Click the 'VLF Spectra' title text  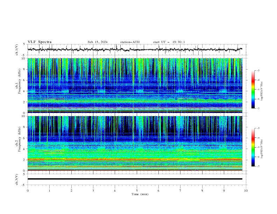(40, 42)
